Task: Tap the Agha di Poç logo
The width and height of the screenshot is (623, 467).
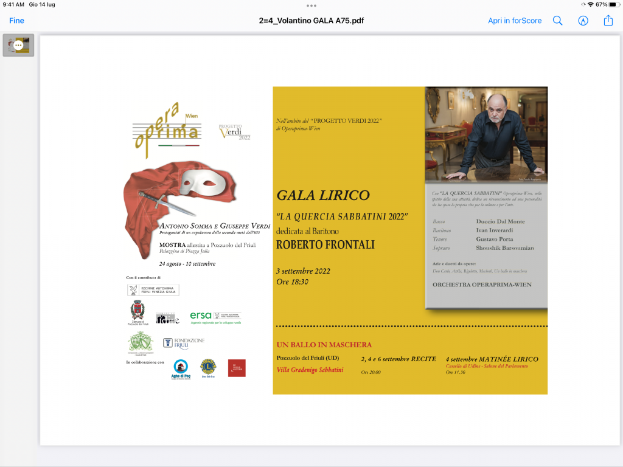Action: (x=181, y=369)
